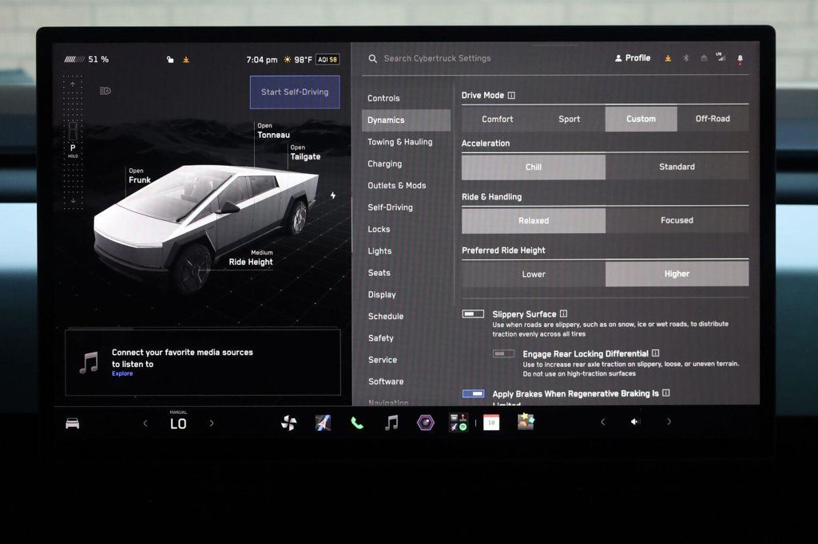Click info icon for Regenerative Braking
This screenshot has height=544, width=818.
(x=665, y=393)
